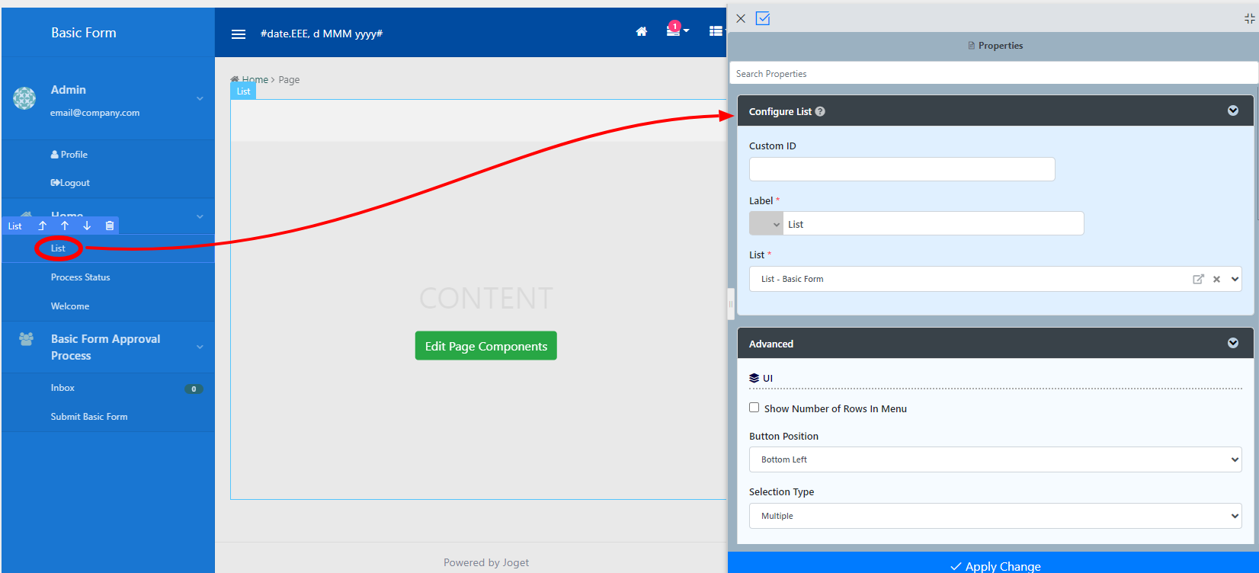This screenshot has width=1259, height=573.
Task: Delete the List menu item via trash icon
Action: tap(110, 226)
